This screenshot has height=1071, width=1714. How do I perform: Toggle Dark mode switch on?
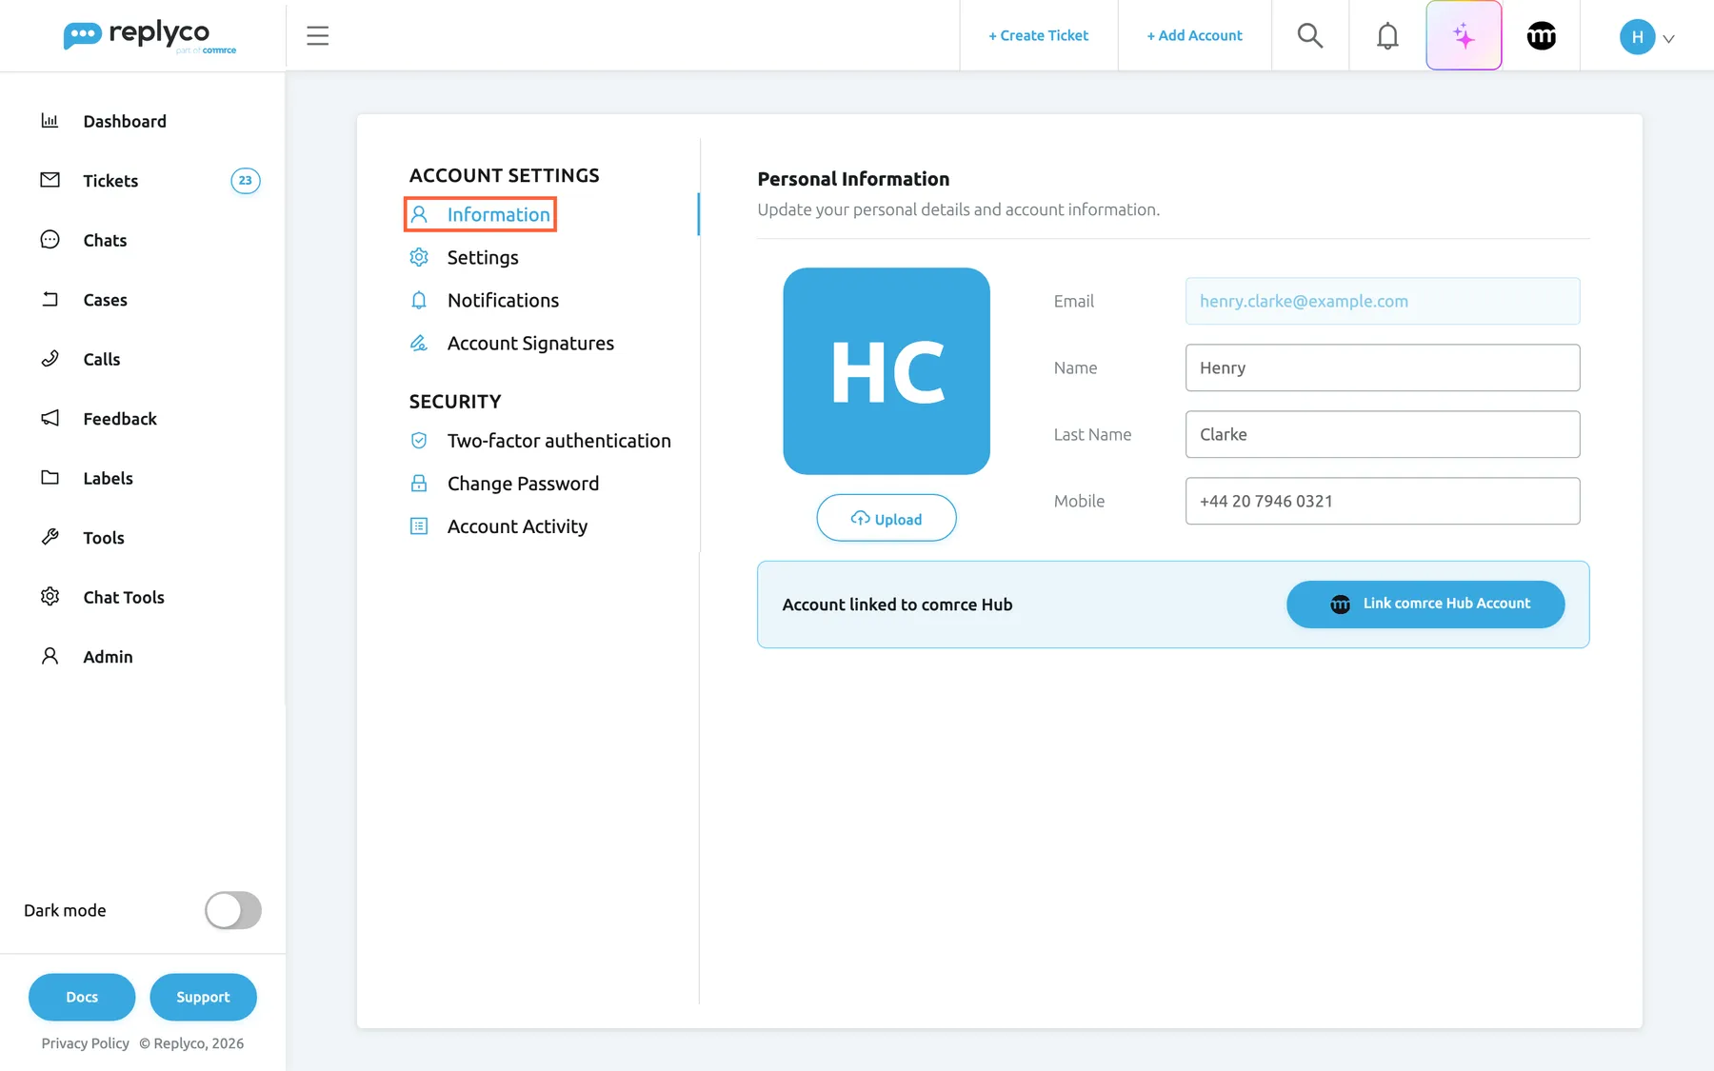point(232,910)
